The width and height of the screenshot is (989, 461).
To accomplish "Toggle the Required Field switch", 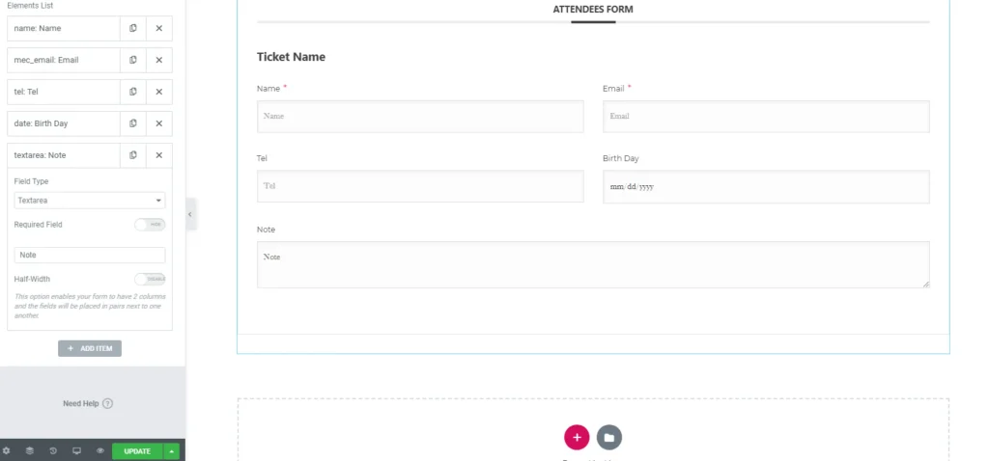I will [x=150, y=224].
